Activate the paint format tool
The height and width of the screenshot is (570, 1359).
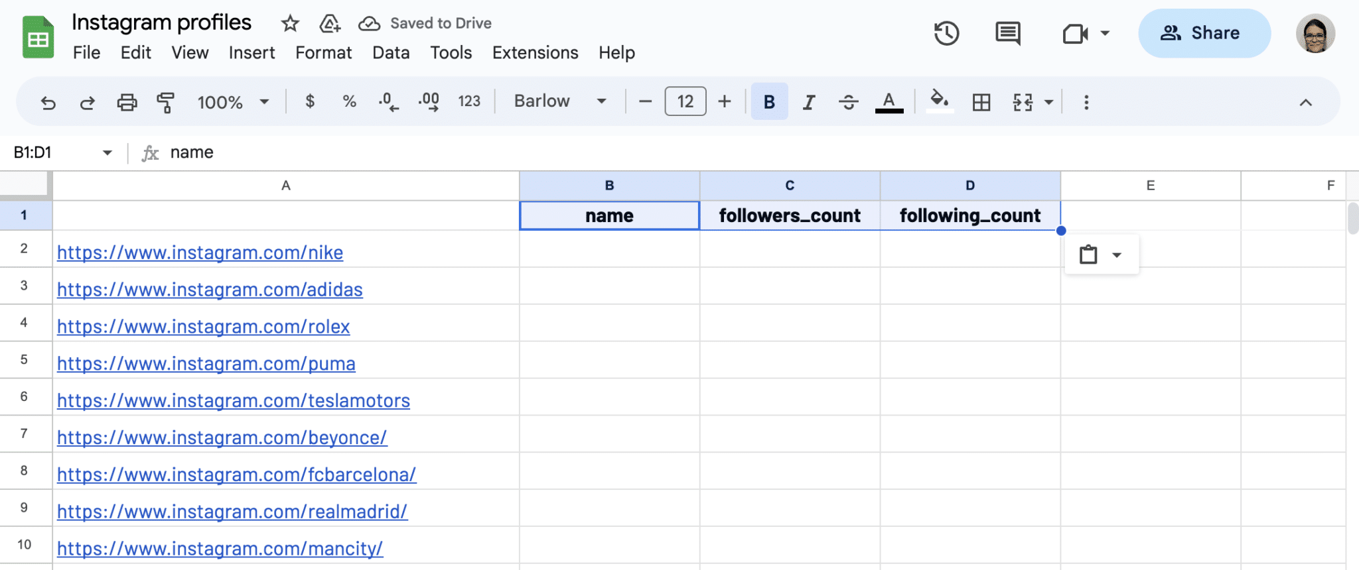tap(165, 102)
